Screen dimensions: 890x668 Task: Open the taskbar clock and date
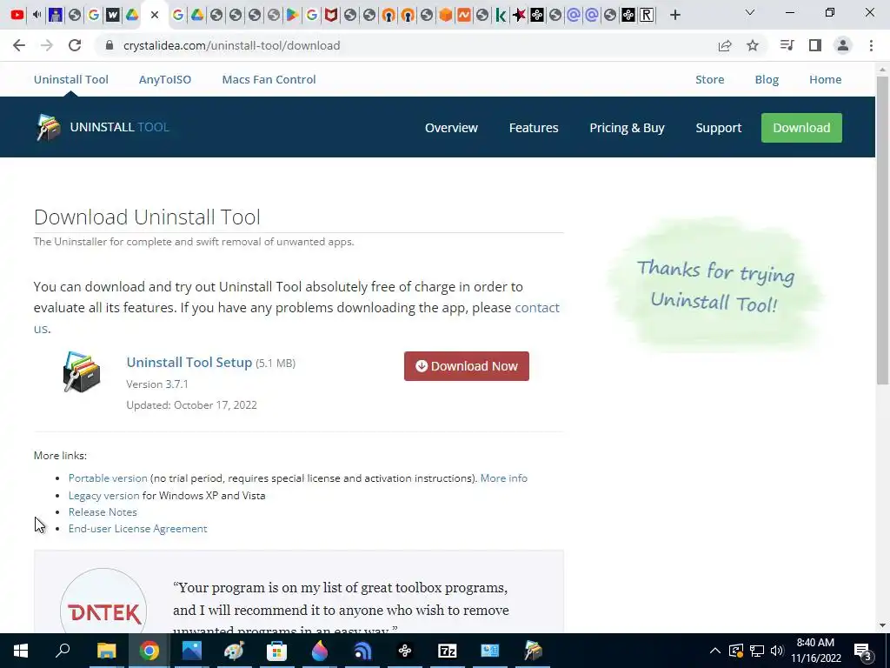pos(815,651)
